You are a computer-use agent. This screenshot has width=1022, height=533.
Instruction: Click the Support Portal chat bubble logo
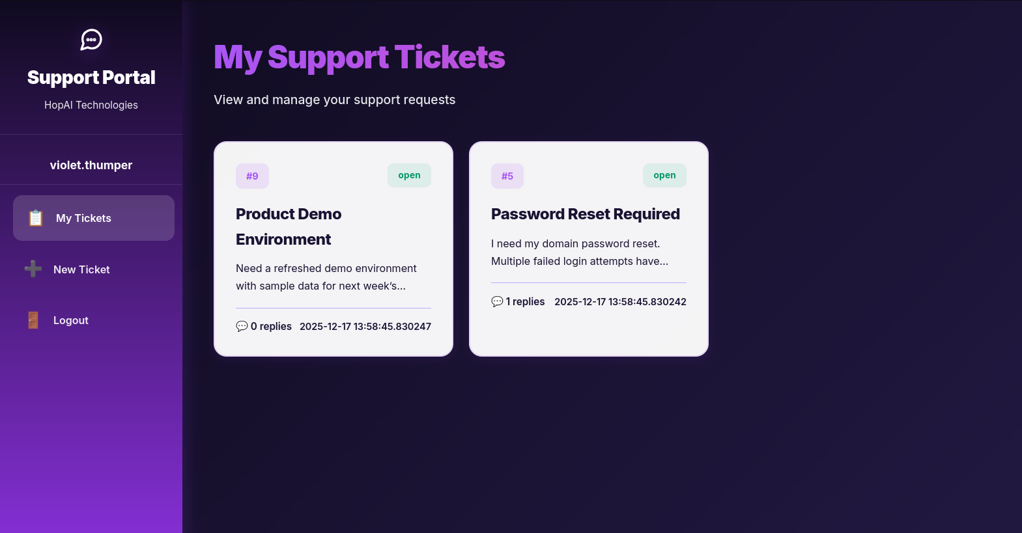[91, 40]
